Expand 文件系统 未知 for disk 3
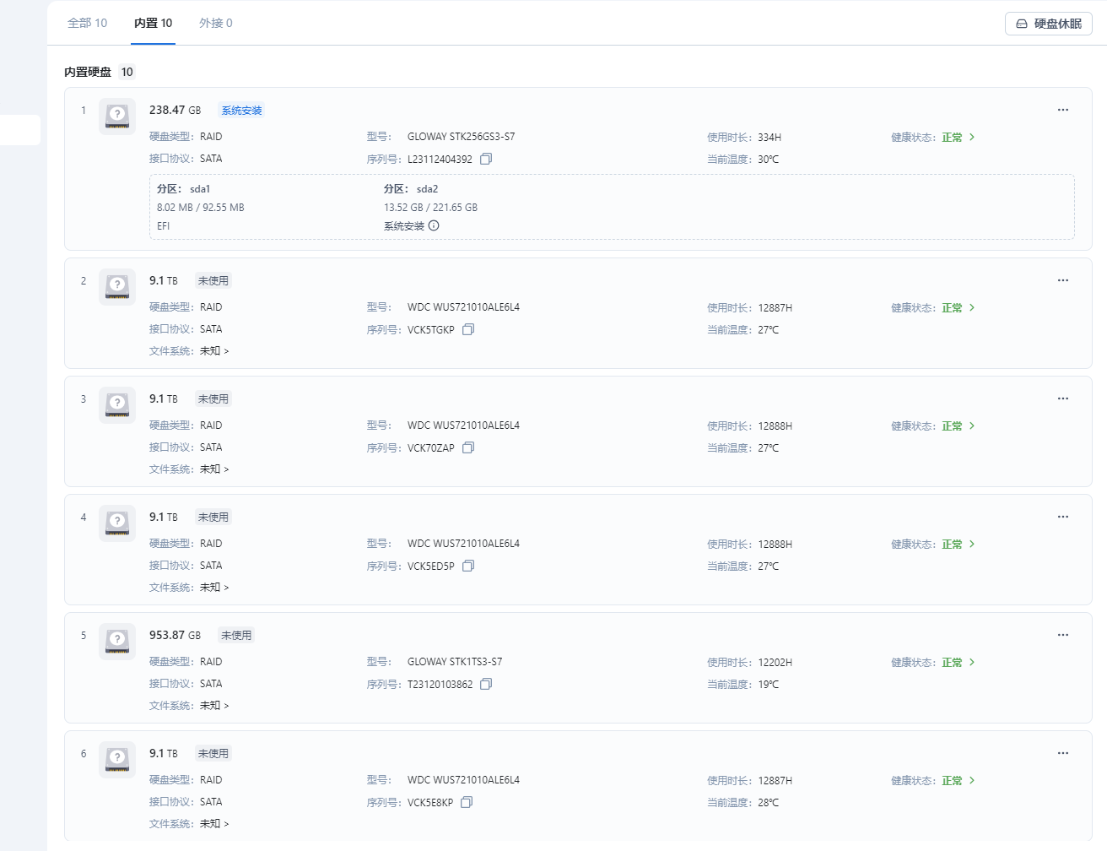Image resolution: width=1107 pixels, height=851 pixels. tap(214, 469)
